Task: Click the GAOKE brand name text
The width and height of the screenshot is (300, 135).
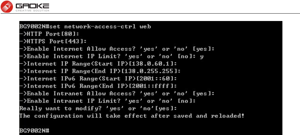Action: pyautogui.click(x=32, y=6)
